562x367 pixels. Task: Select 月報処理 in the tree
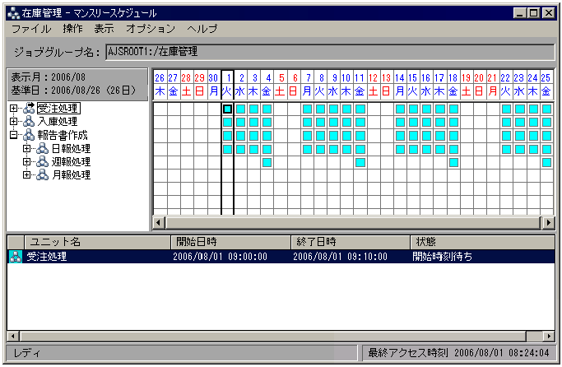pyautogui.click(x=71, y=175)
